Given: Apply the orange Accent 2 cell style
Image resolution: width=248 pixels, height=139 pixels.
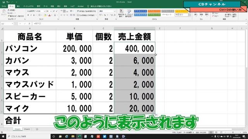Looking at the screenshot, I should pyautogui.click(x=154, y=11).
